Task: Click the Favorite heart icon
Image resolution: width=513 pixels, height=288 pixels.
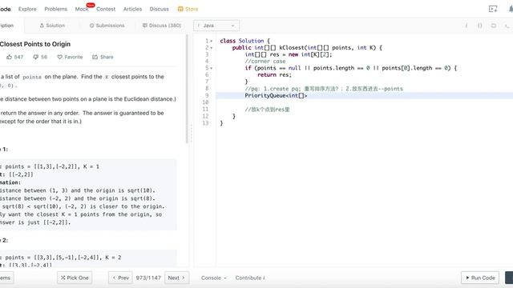Action: [x=59, y=57]
